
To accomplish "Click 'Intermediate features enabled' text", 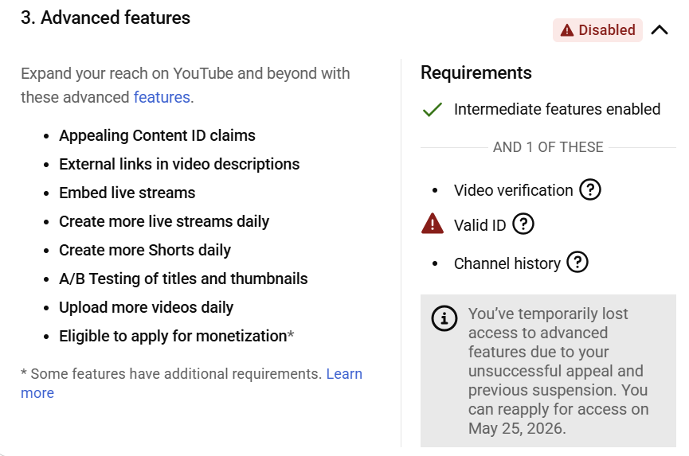I will (x=558, y=109).
